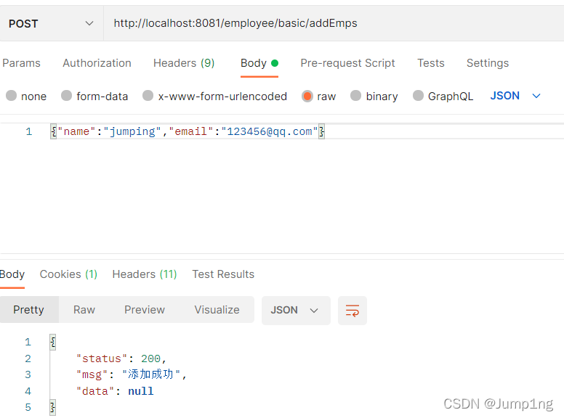
Task: Choose x-www-form-urlencoded body type
Action: click(x=214, y=97)
